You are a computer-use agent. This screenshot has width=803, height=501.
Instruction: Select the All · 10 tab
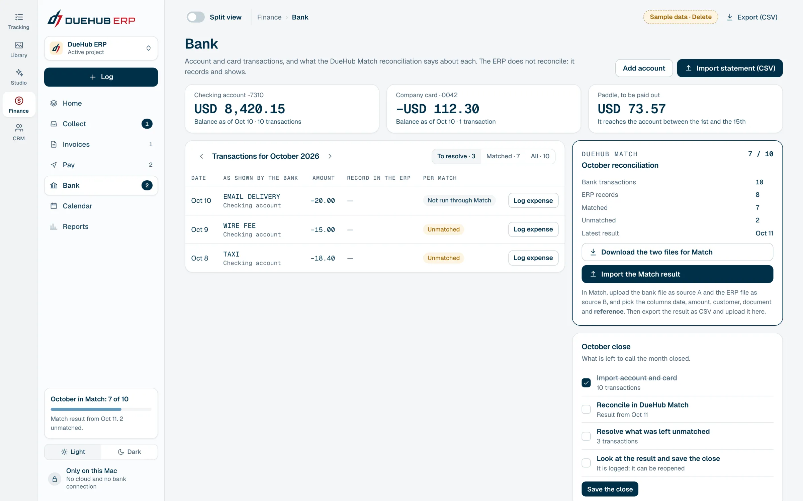pos(540,156)
